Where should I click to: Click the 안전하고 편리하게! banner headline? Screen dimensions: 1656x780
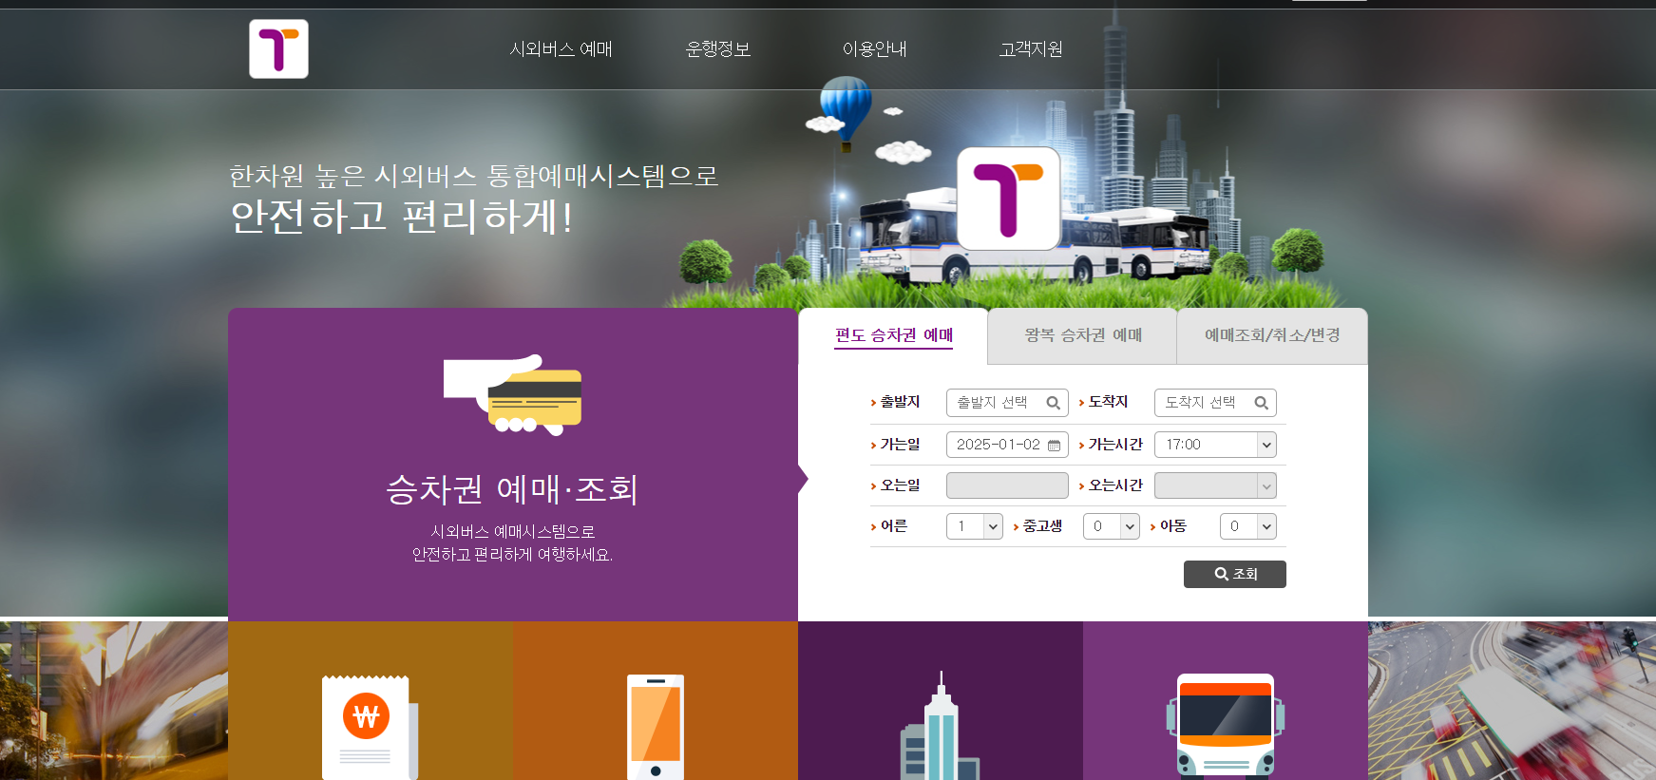402,217
